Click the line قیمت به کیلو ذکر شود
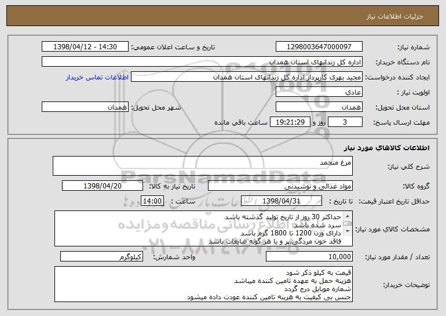This screenshot has height=316, width=446. pos(319,273)
